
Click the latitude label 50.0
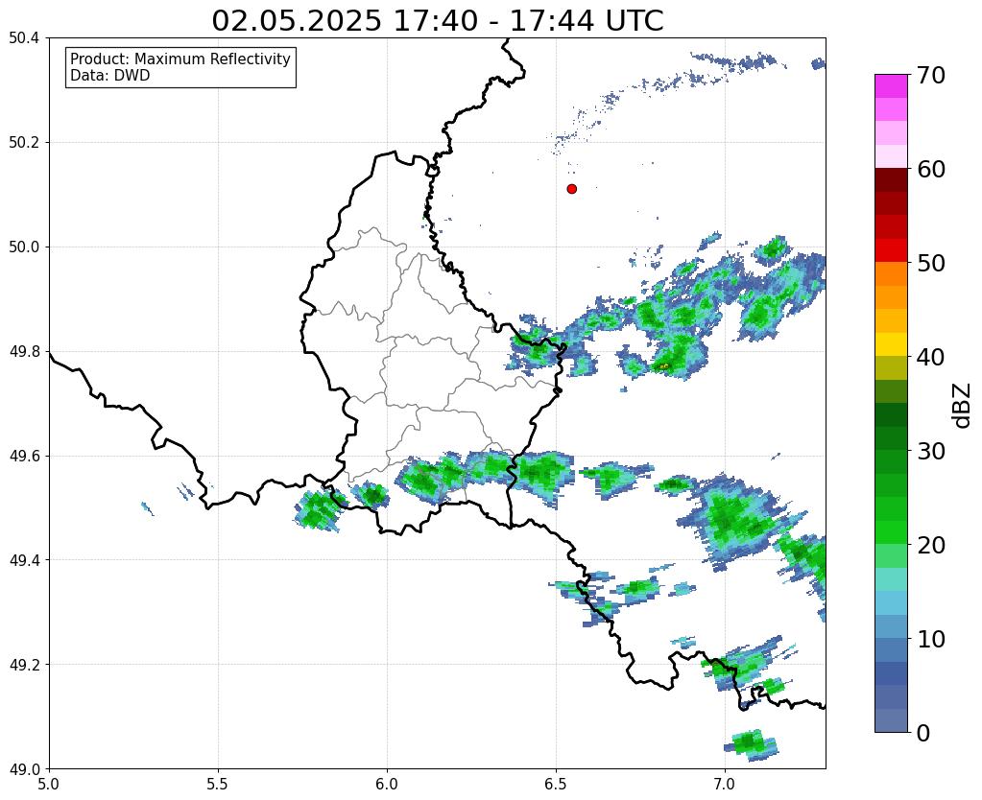(x=24, y=247)
